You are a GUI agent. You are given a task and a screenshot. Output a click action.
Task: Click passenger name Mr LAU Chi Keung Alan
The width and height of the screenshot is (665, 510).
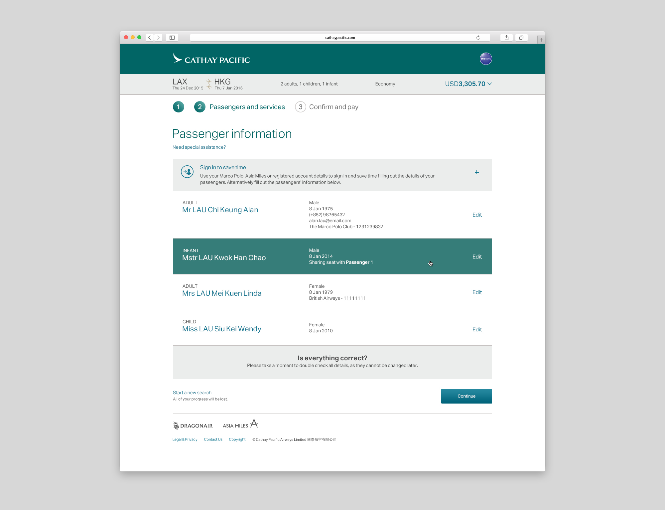coord(220,210)
